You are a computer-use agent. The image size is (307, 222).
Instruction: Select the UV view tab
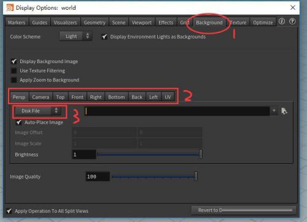(168, 97)
